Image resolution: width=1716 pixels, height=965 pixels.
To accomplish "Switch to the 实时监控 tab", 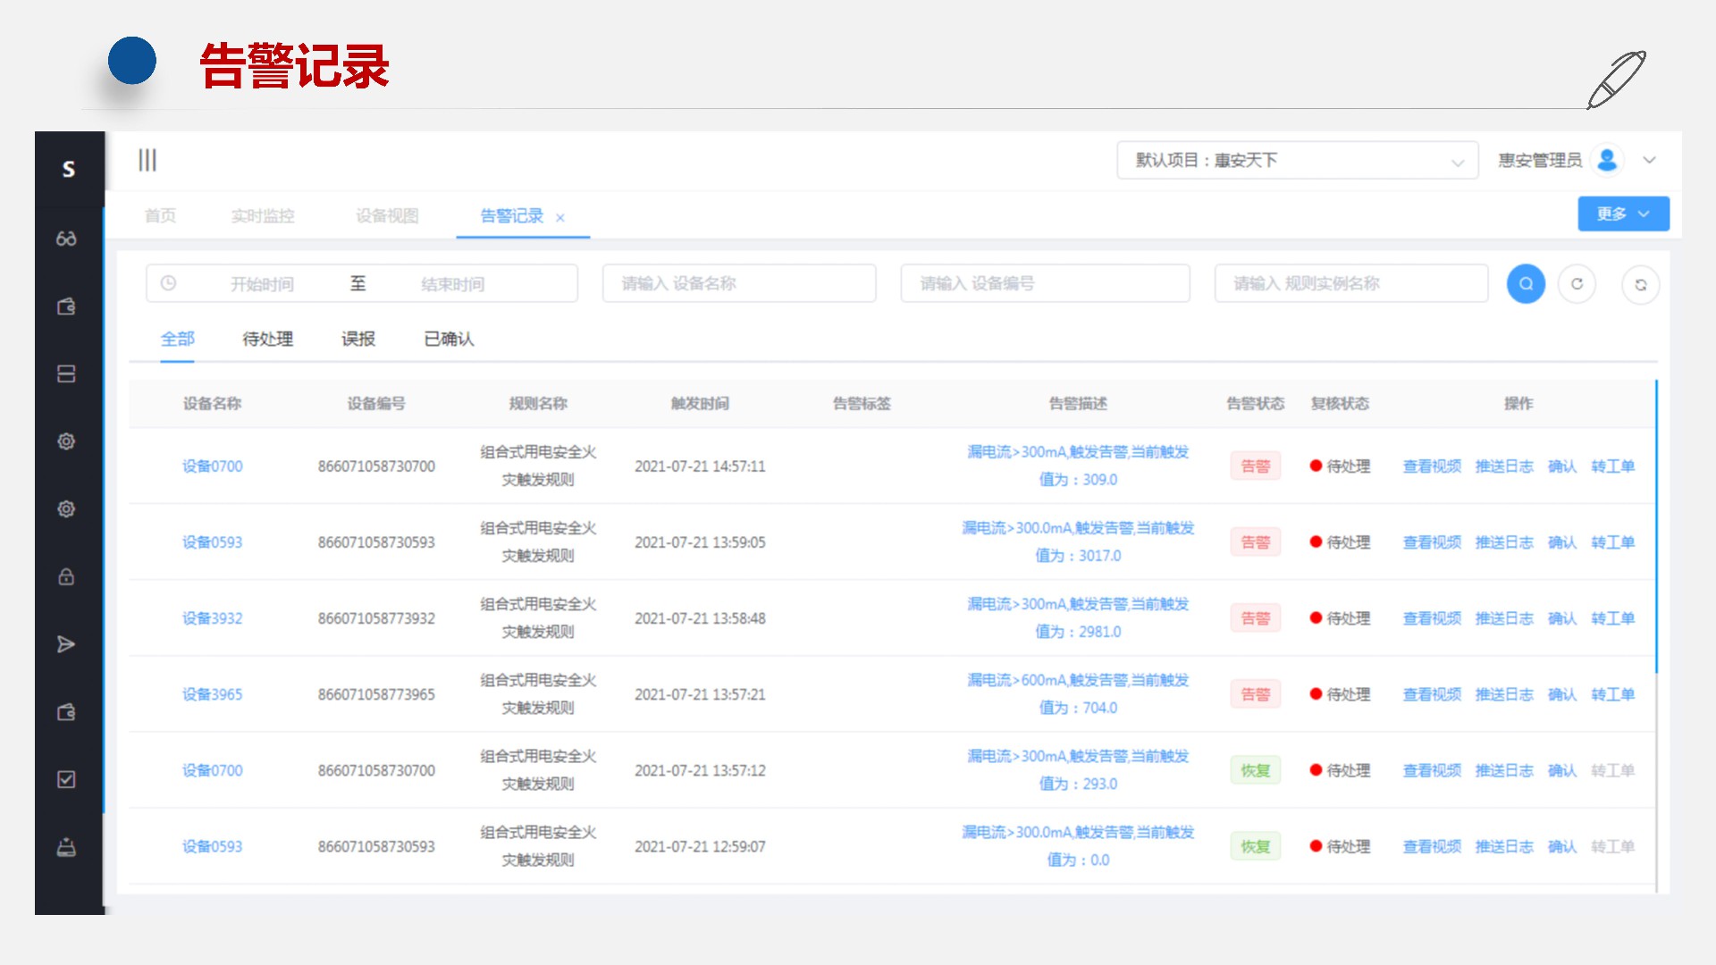I will click(262, 216).
